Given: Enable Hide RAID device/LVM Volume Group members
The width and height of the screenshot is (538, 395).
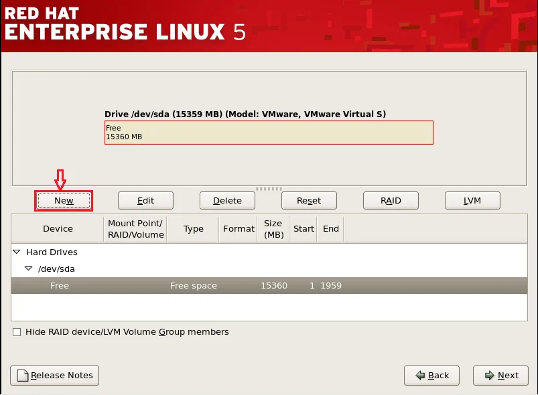Looking at the screenshot, I should click(16, 332).
